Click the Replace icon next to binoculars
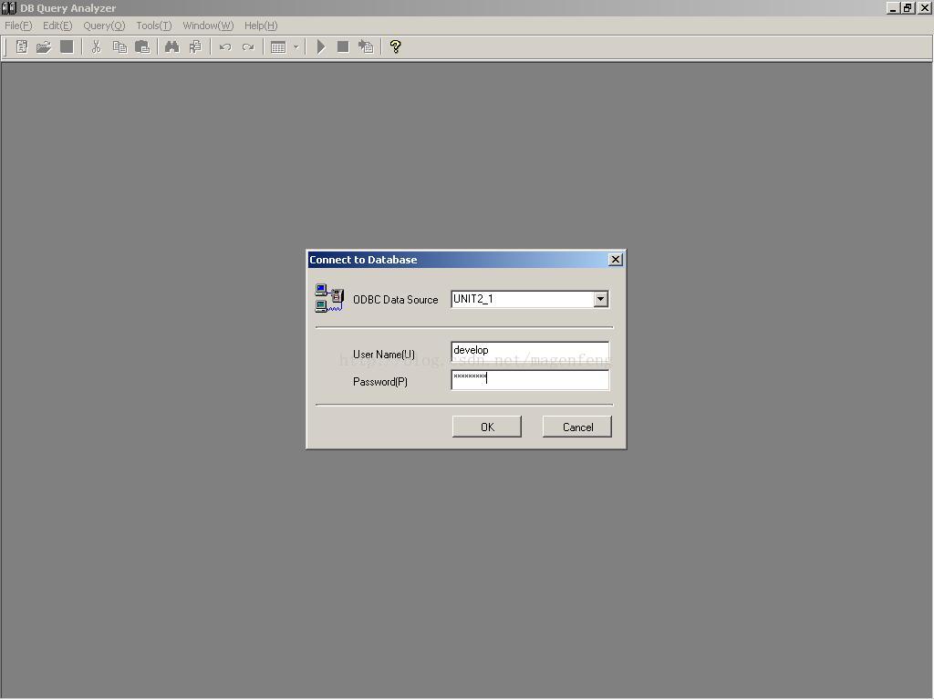 tap(195, 46)
